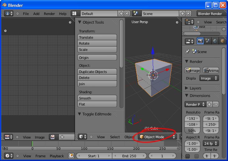Click the Smooth shading button
The width and height of the screenshot is (228, 161).
point(97,98)
